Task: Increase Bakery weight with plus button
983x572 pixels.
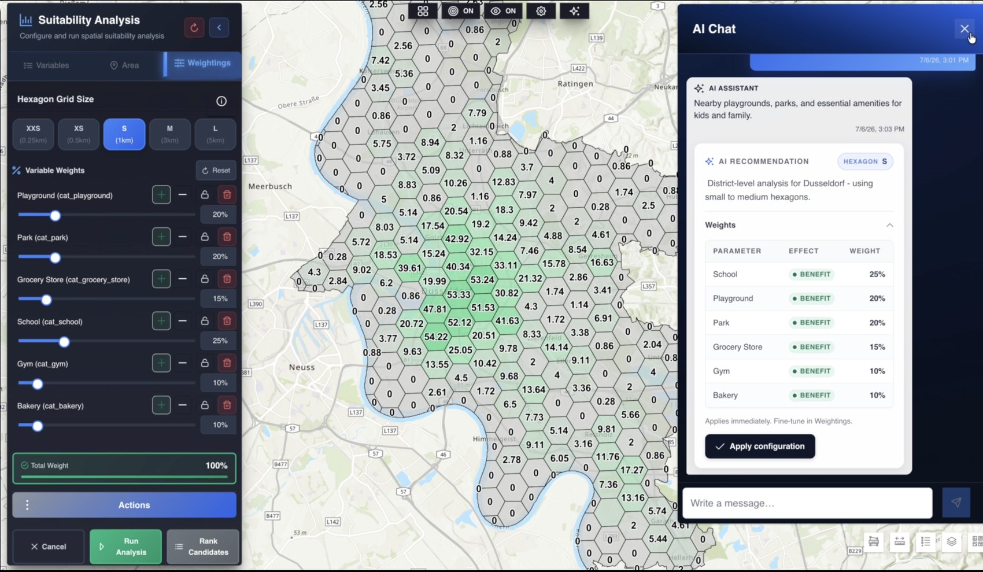Action: tap(161, 405)
